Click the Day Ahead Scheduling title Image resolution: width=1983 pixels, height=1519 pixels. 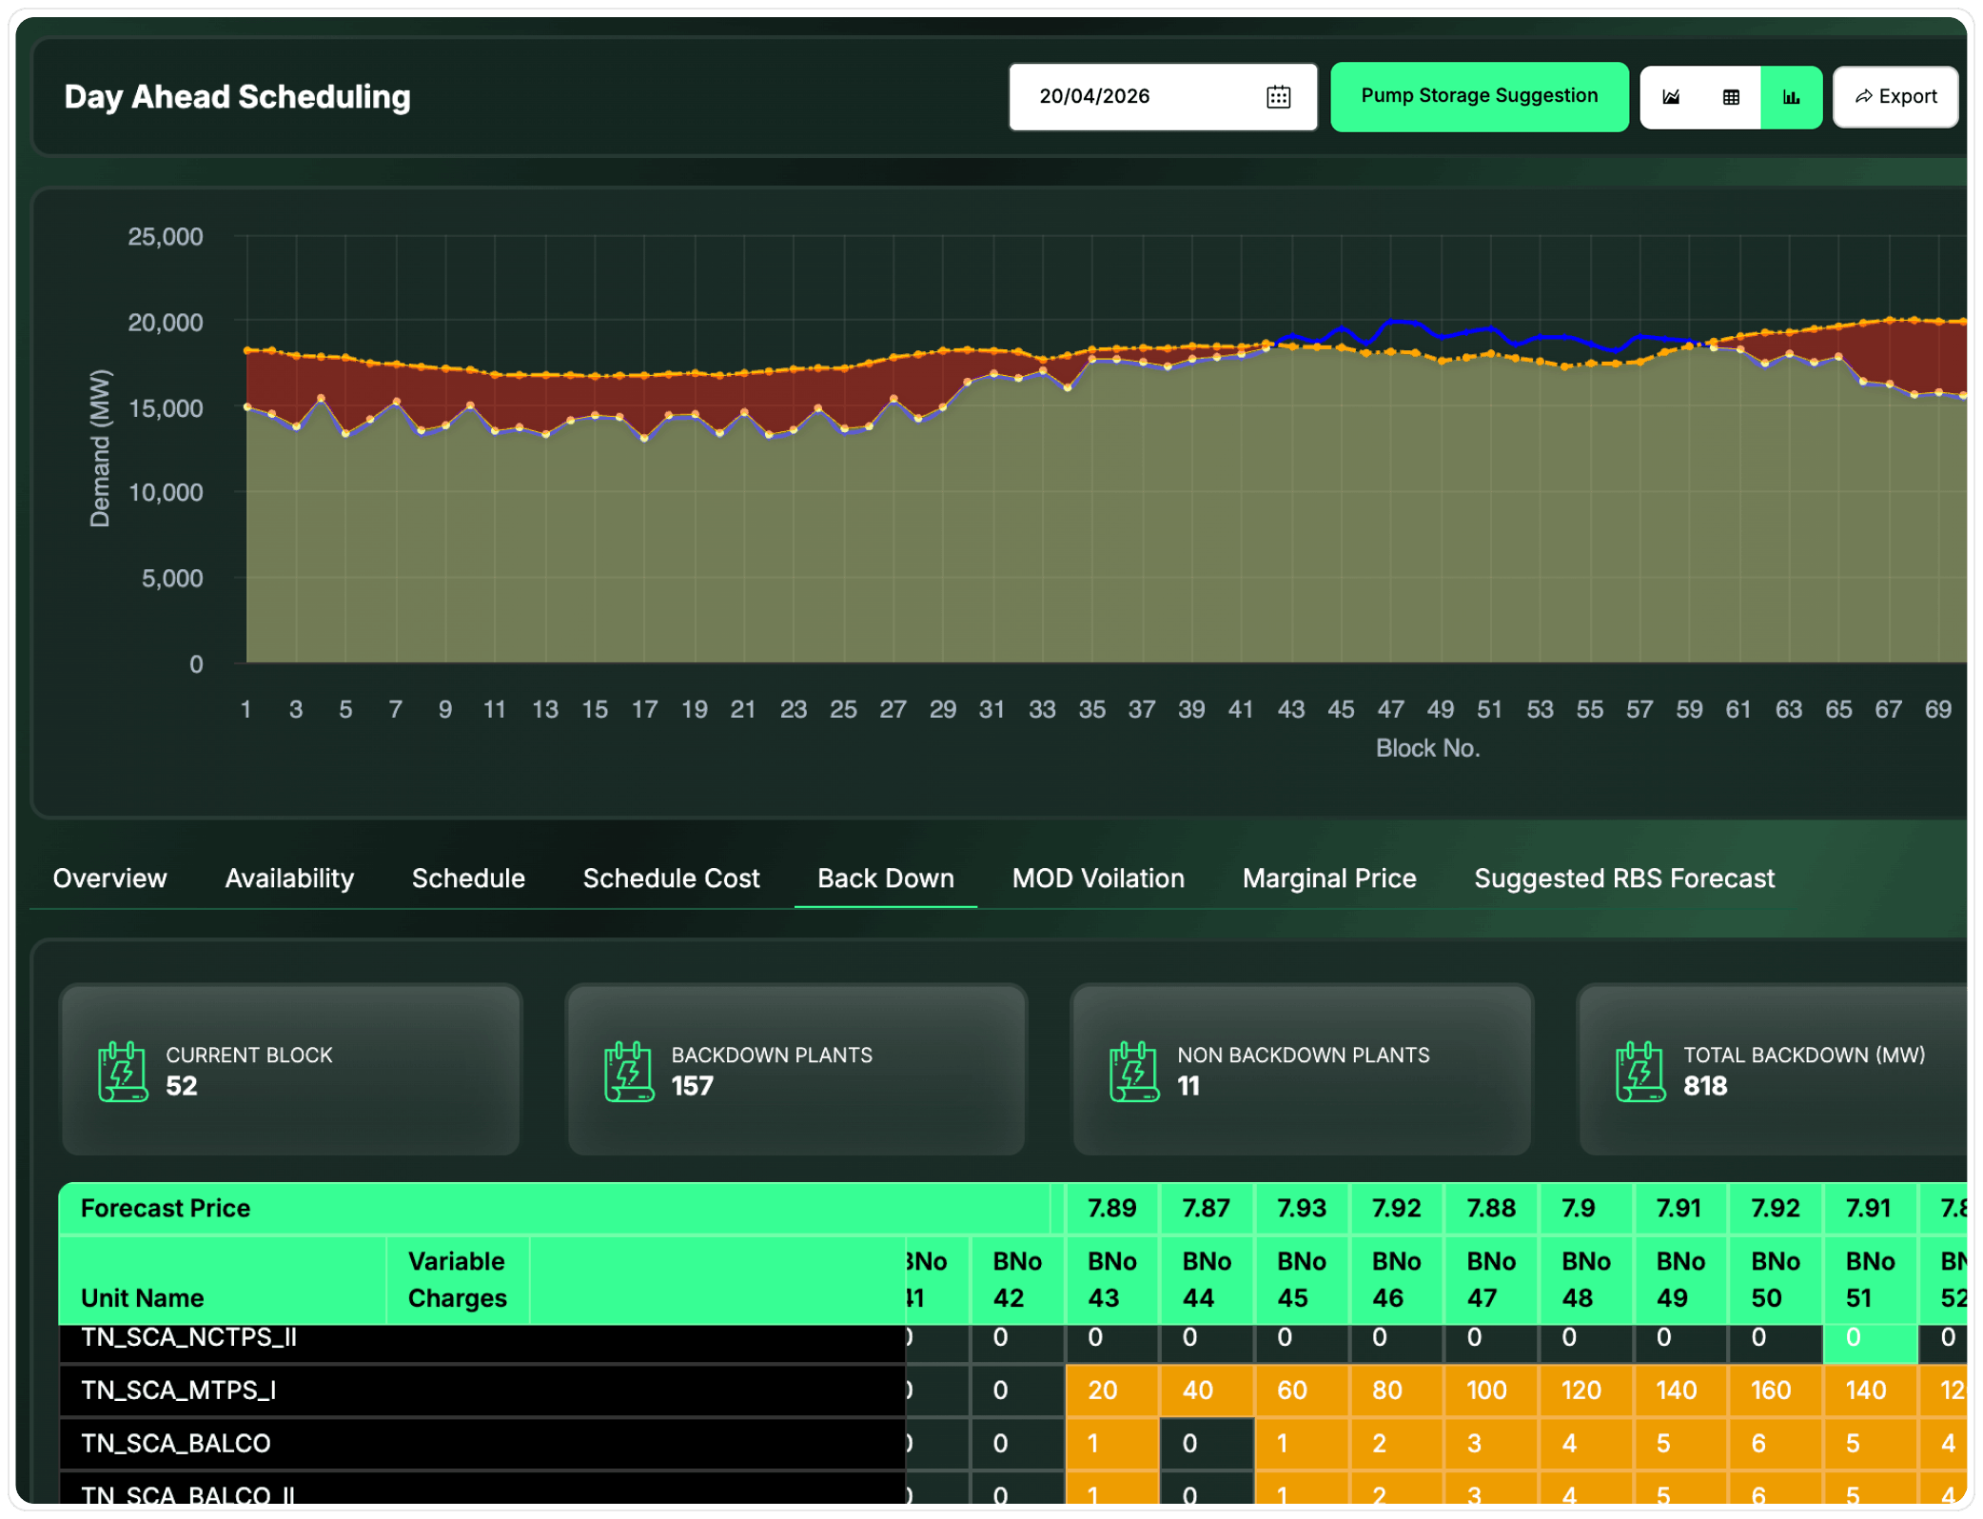237,96
